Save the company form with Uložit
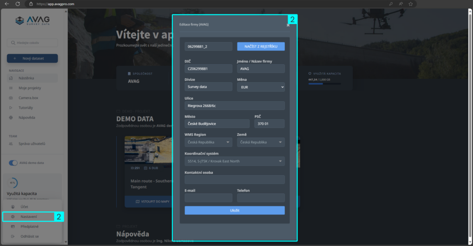Screen dimensions: 473x246 pos(235,210)
